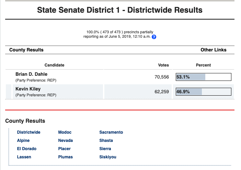Click the Kevin Kiley candidate row
This screenshot has height=170, width=241.
(55, 92)
